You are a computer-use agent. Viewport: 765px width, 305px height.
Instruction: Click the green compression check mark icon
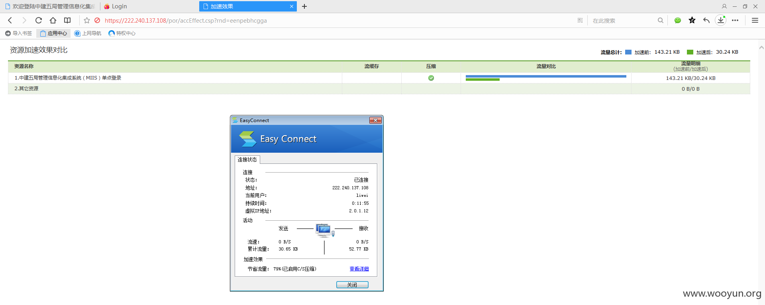point(431,78)
